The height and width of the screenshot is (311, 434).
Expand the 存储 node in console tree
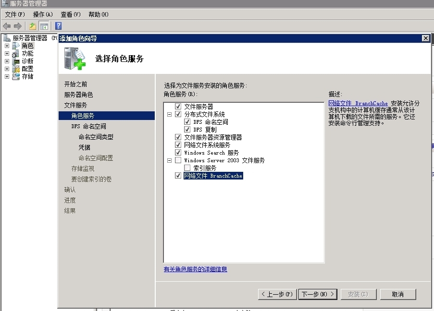pyautogui.click(x=7, y=77)
